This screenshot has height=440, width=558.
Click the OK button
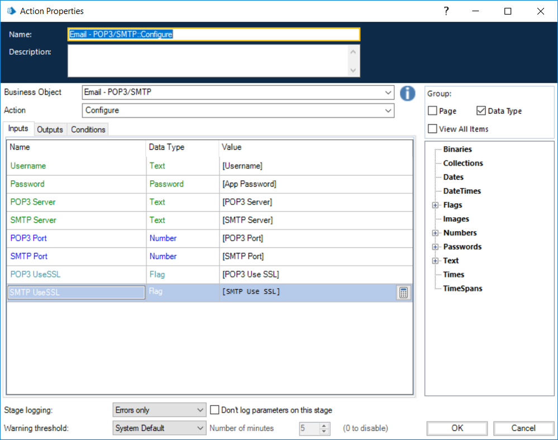coord(457,428)
